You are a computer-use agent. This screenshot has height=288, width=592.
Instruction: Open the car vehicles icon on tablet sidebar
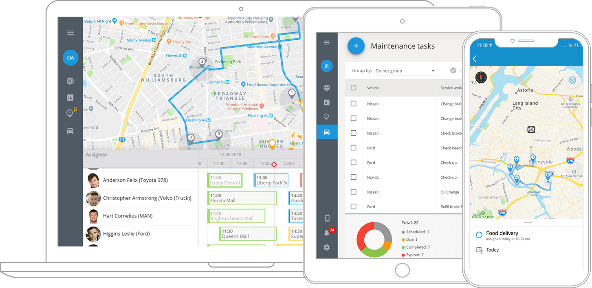tap(327, 132)
